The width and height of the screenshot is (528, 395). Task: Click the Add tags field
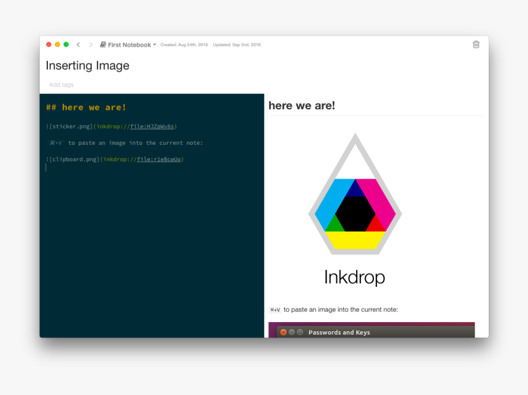[x=61, y=85]
